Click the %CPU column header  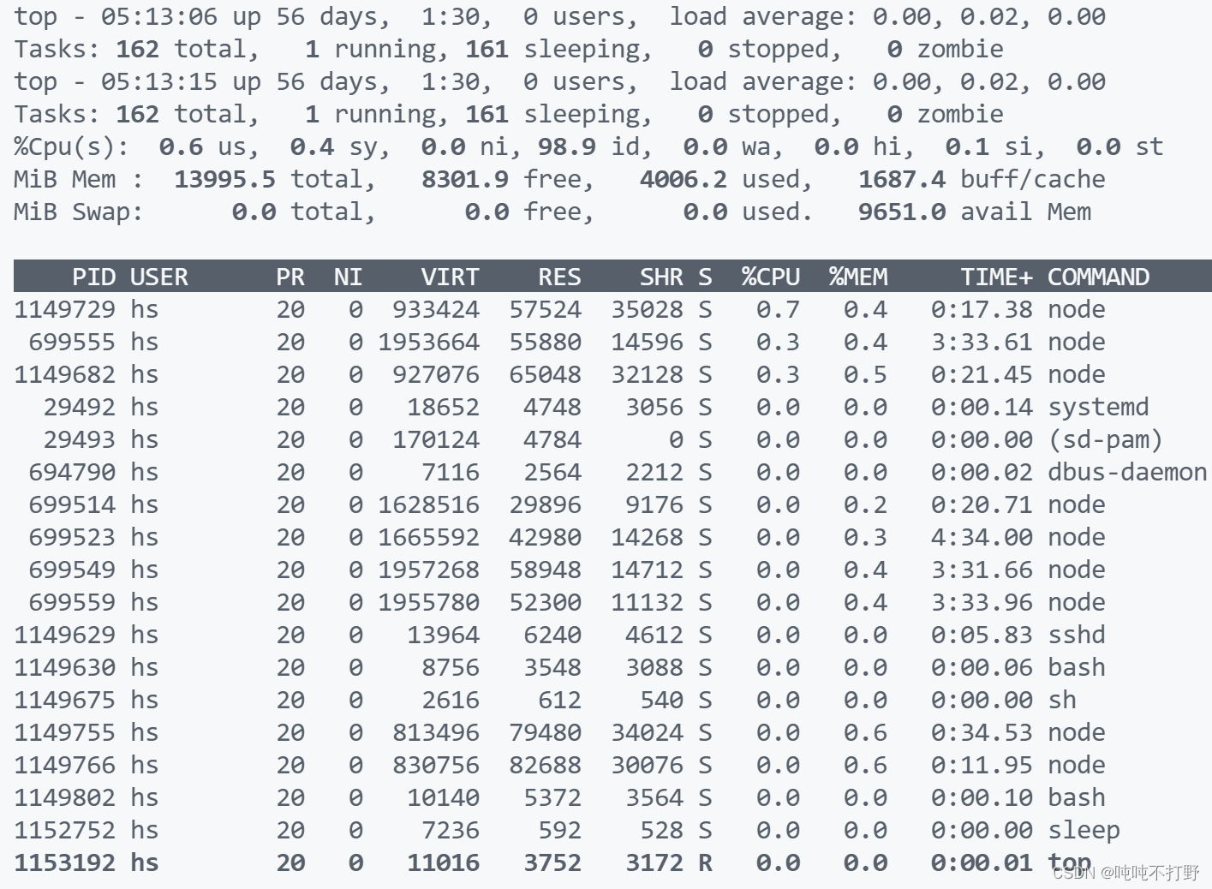tap(771, 277)
